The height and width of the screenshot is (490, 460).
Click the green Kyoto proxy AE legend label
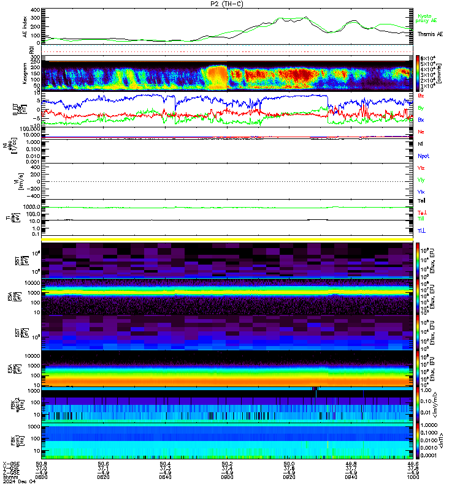pyautogui.click(x=426, y=18)
